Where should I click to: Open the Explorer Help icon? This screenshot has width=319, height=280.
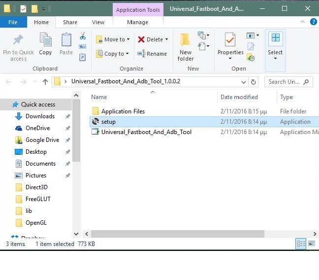[x=314, y=22]
